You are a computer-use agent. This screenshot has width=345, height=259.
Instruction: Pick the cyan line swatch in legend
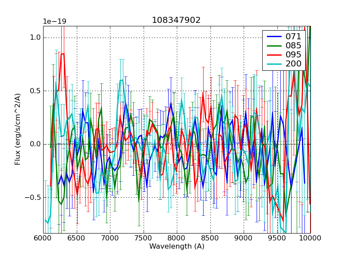(274, 64)
